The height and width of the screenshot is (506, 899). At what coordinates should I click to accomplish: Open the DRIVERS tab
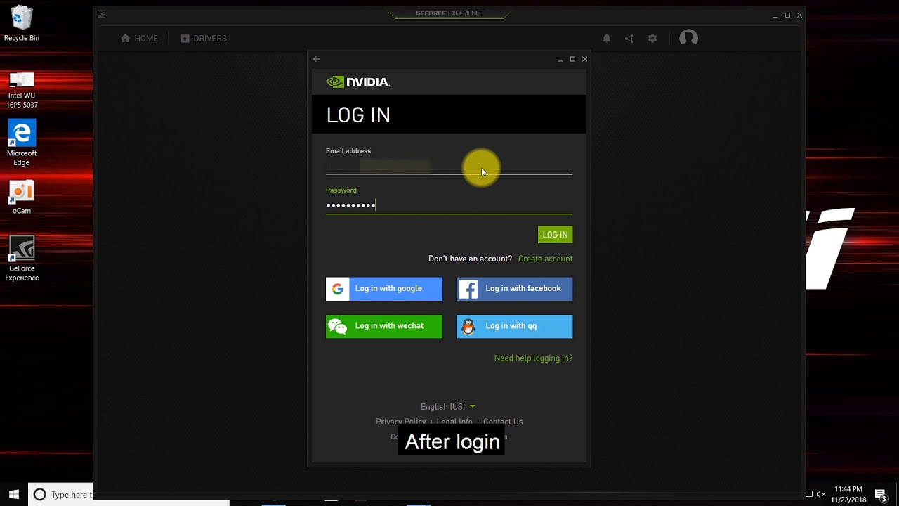[203, 39]
